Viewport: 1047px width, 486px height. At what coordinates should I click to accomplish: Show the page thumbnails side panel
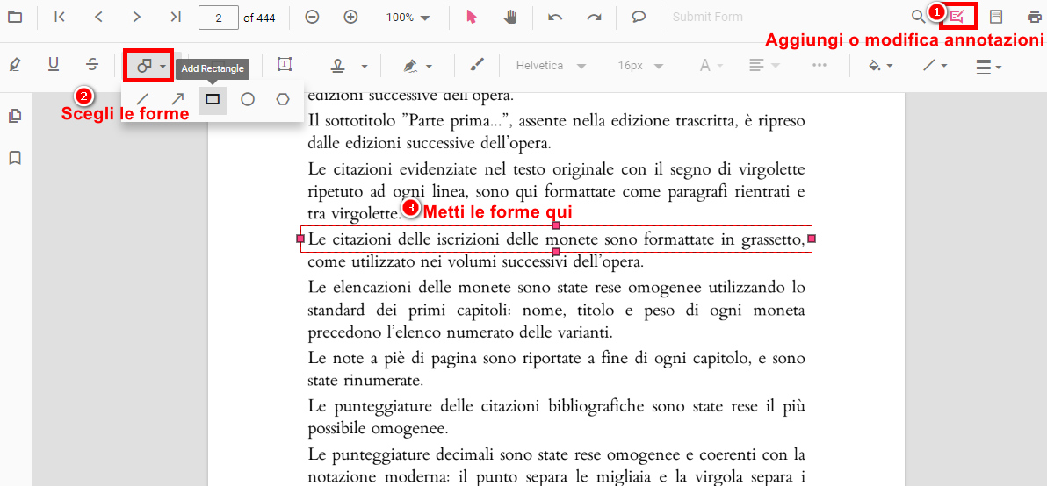coord(14,117)
